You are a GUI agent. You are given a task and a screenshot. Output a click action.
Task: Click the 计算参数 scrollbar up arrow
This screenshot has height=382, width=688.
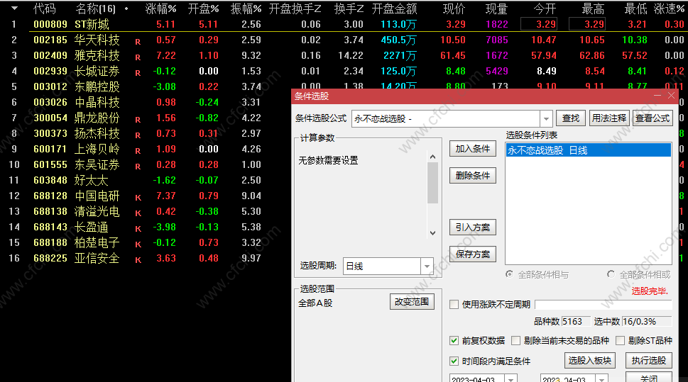432,157
